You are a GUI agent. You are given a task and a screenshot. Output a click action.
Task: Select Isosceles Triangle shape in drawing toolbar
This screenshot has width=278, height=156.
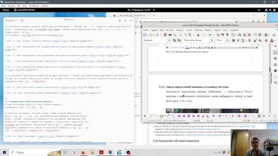point(203,116)
